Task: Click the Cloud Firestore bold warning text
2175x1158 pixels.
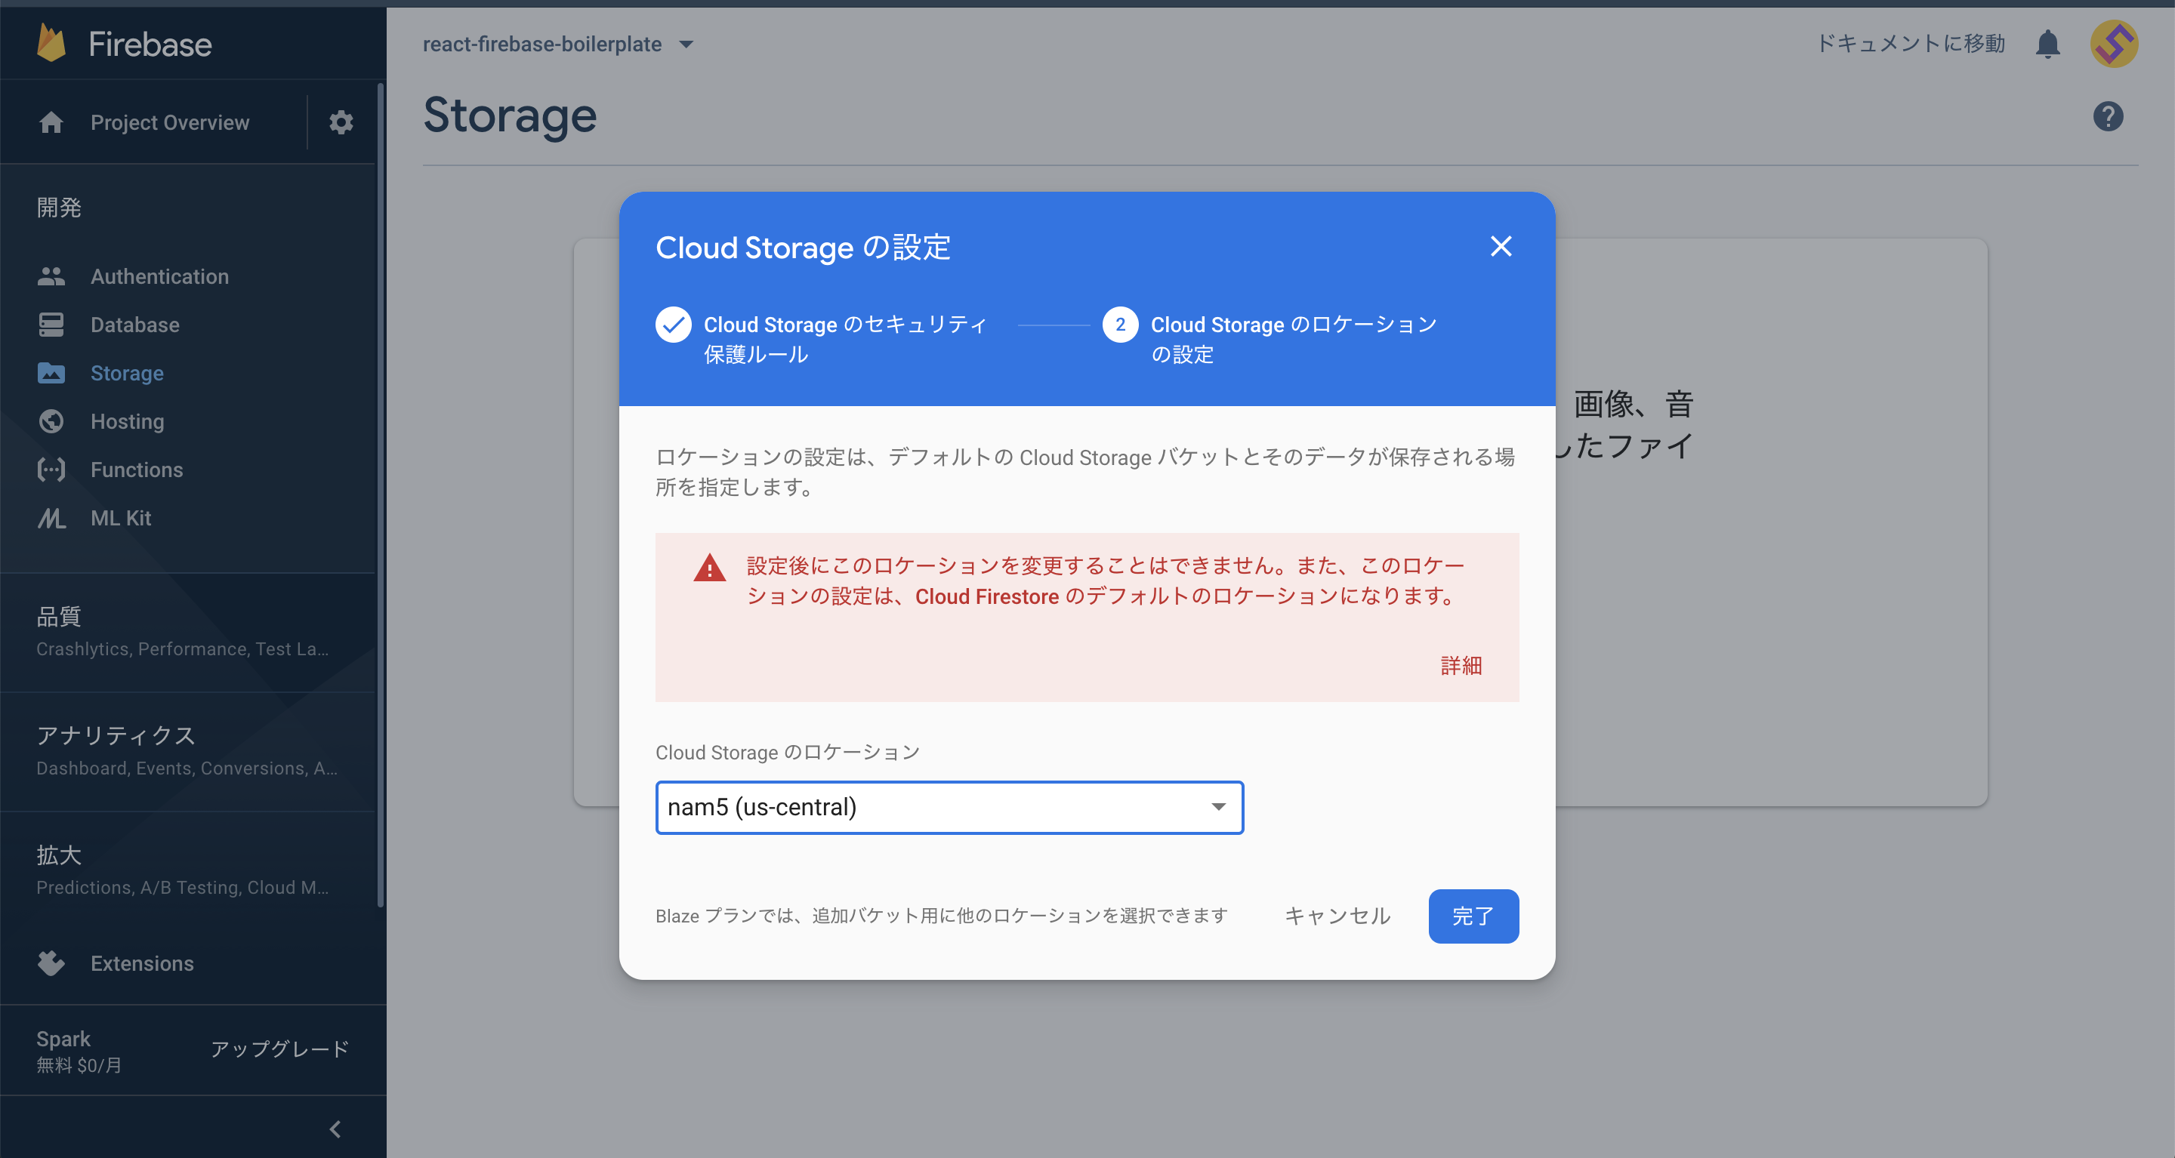Action: (986, 596)
